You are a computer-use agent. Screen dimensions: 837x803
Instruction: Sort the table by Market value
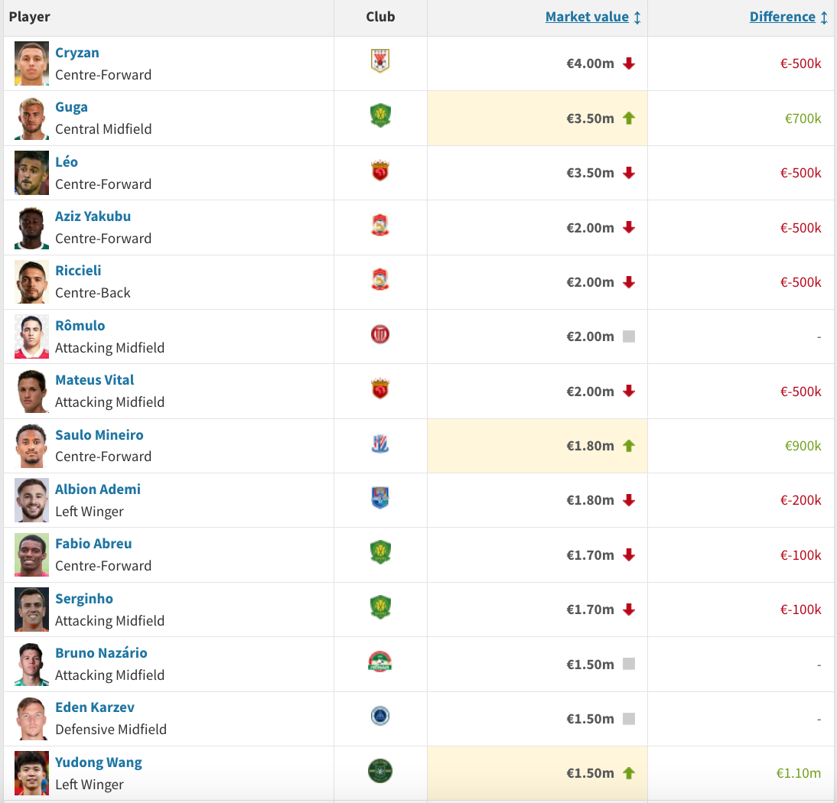592,17
